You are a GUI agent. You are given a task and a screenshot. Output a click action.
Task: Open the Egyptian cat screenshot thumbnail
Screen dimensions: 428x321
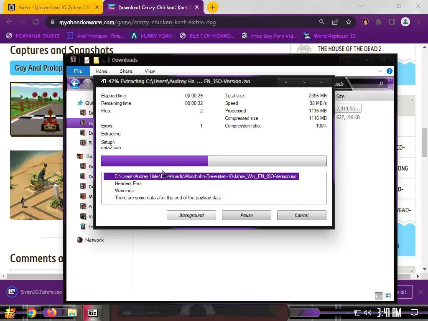(37, 185)
